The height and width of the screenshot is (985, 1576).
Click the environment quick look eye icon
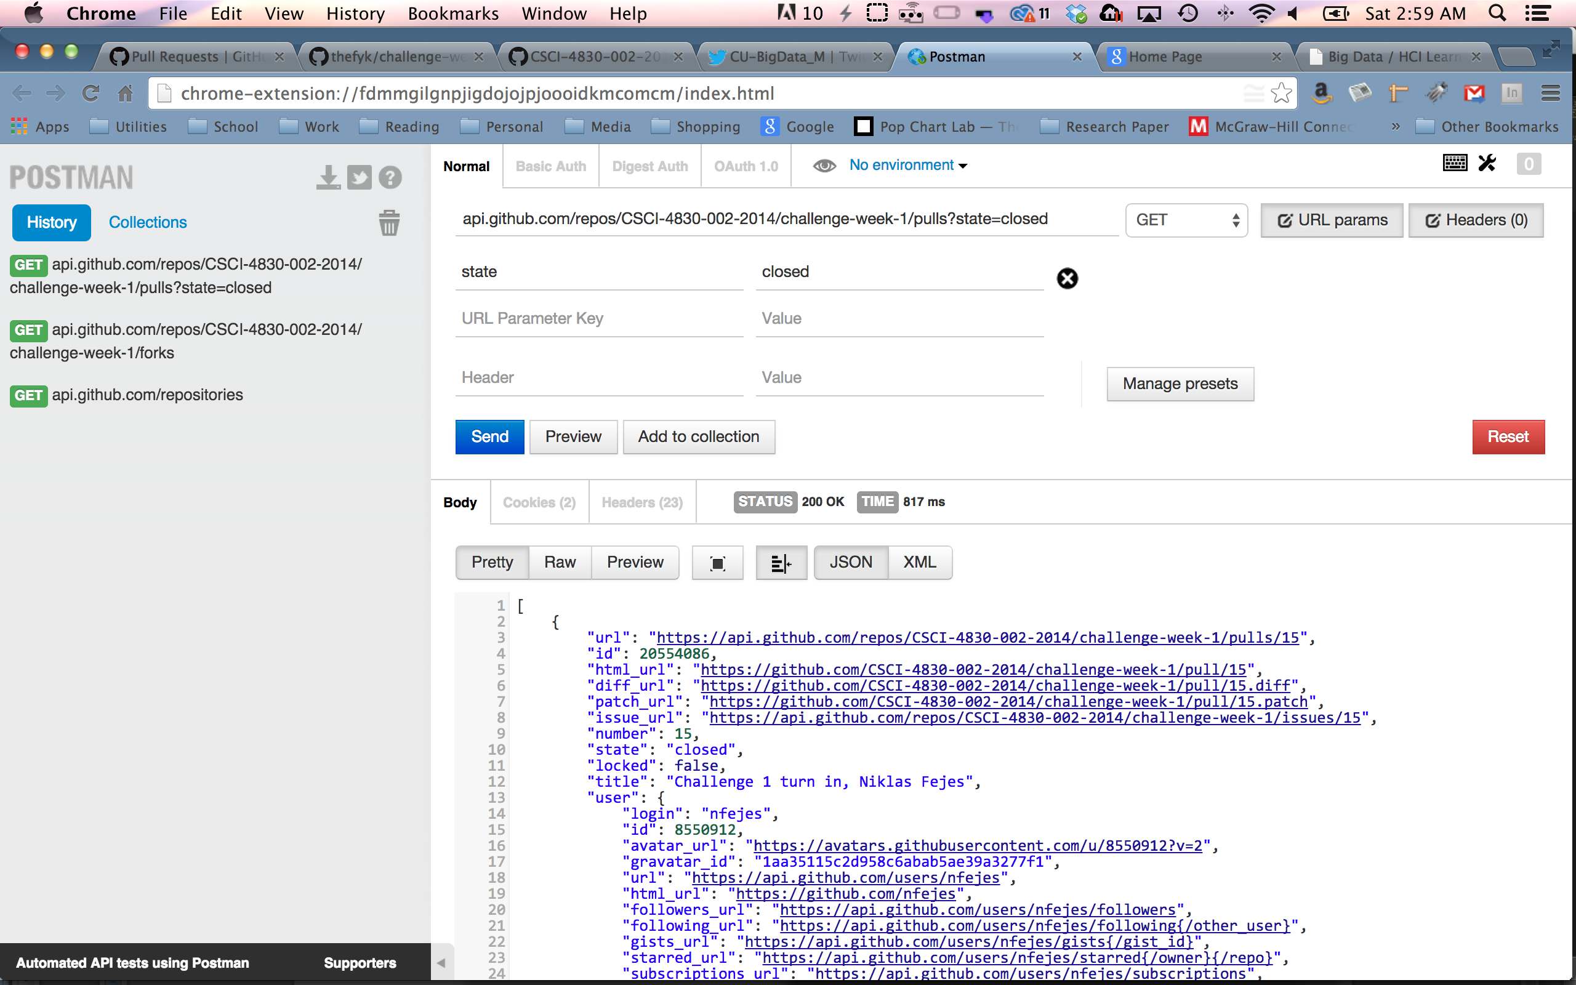tap(824, 166)
